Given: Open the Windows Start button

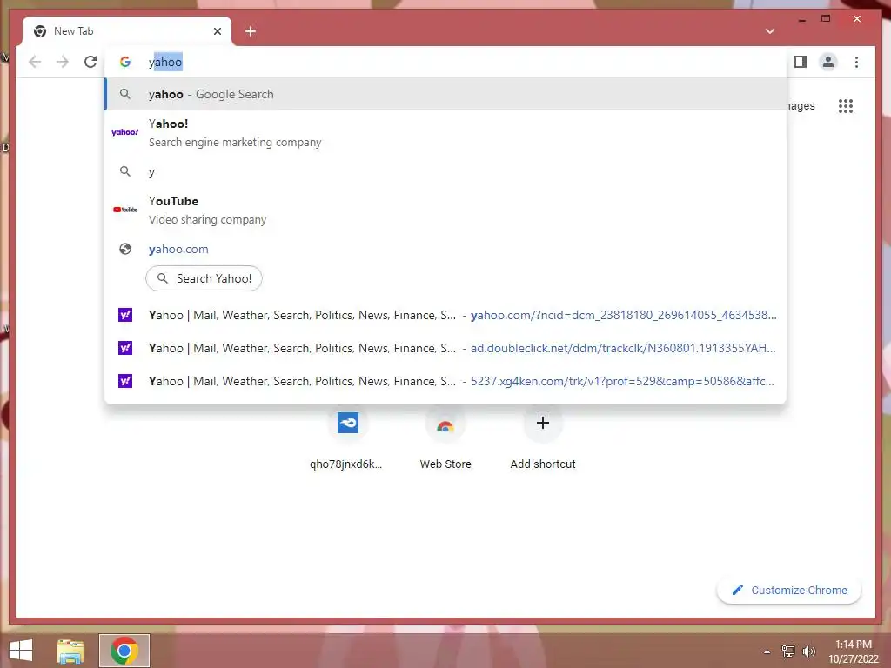Looking at the screenshot, I should 21,651.
